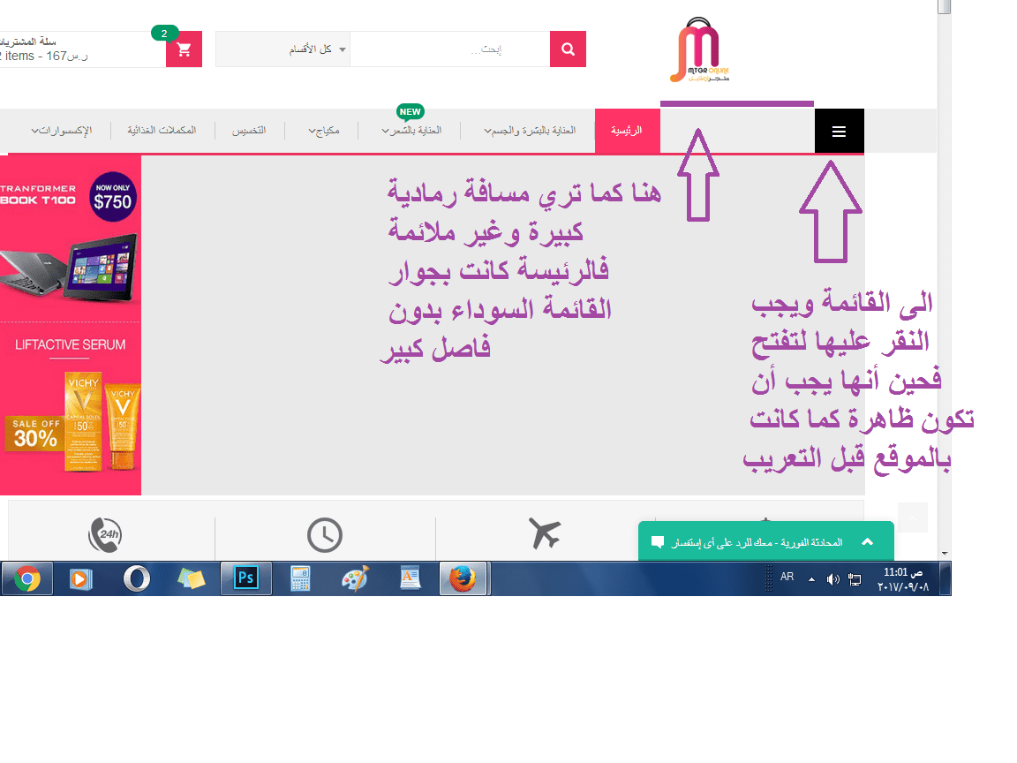Click the clock icon in the features row
The width and height of the screenshot is (1017, 763).
[x=325, y=535]
